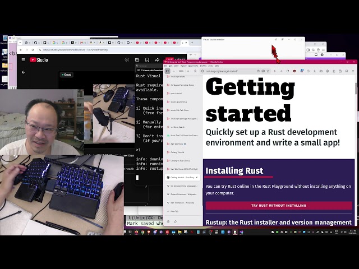The height and width of the screenshot is (269, 359).
Task: Bookmark this page with the Firefox star icon
Action: pyautogui.click(x=268, y=71)
